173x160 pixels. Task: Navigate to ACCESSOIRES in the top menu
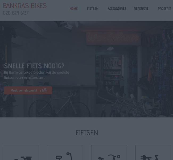[x=117, y=9]
